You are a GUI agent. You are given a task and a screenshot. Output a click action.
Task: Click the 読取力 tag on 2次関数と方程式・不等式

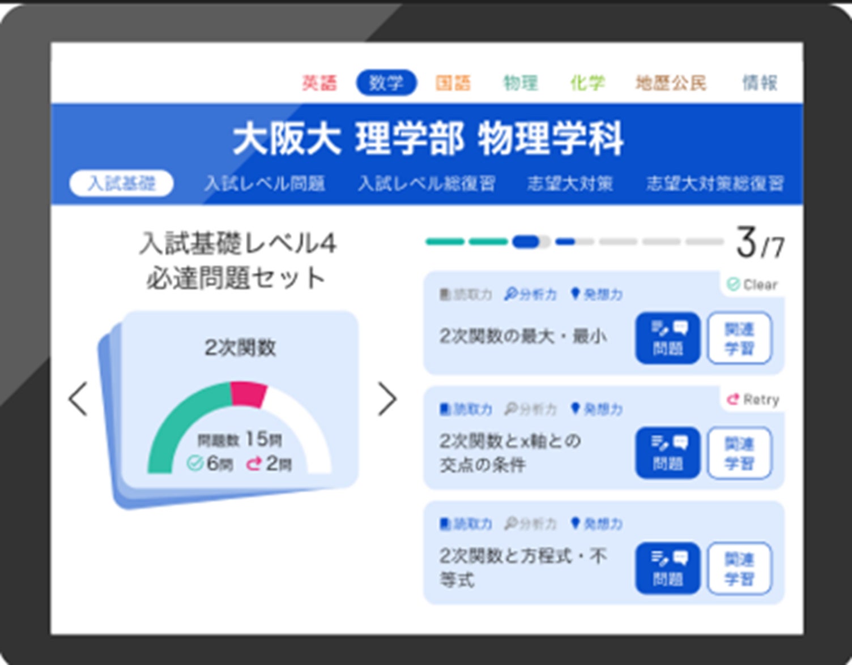466,524
